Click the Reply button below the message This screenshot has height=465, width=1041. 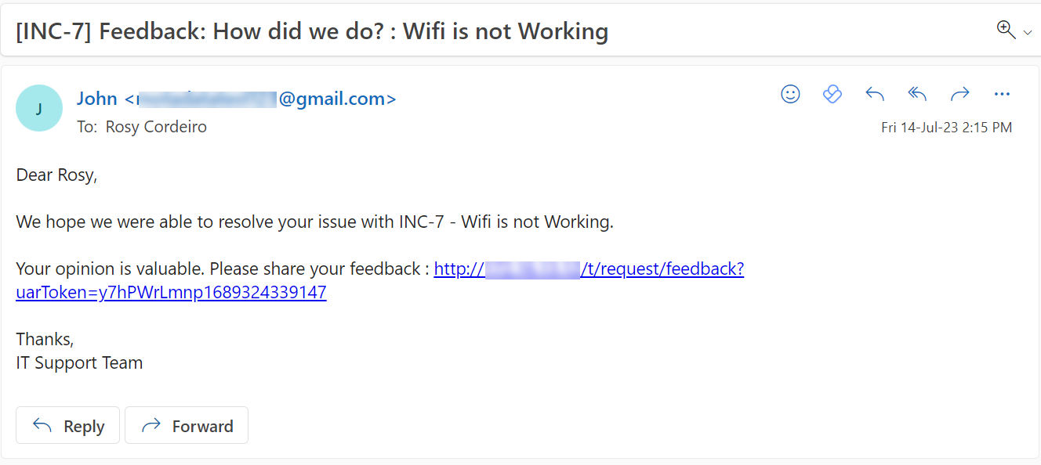[x=67, y=425]
